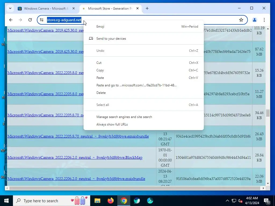Image resolution: width=275 pixels, height=206 pixels.
Task: Choose Cut in the context menu
Action: (x=144, y=63)
